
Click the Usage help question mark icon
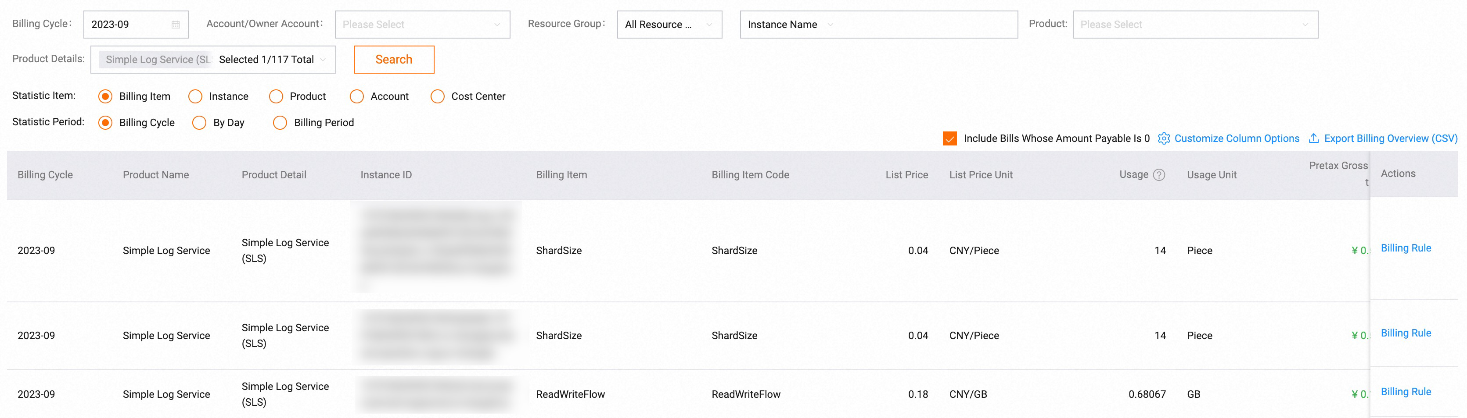tap(1159, 174)
